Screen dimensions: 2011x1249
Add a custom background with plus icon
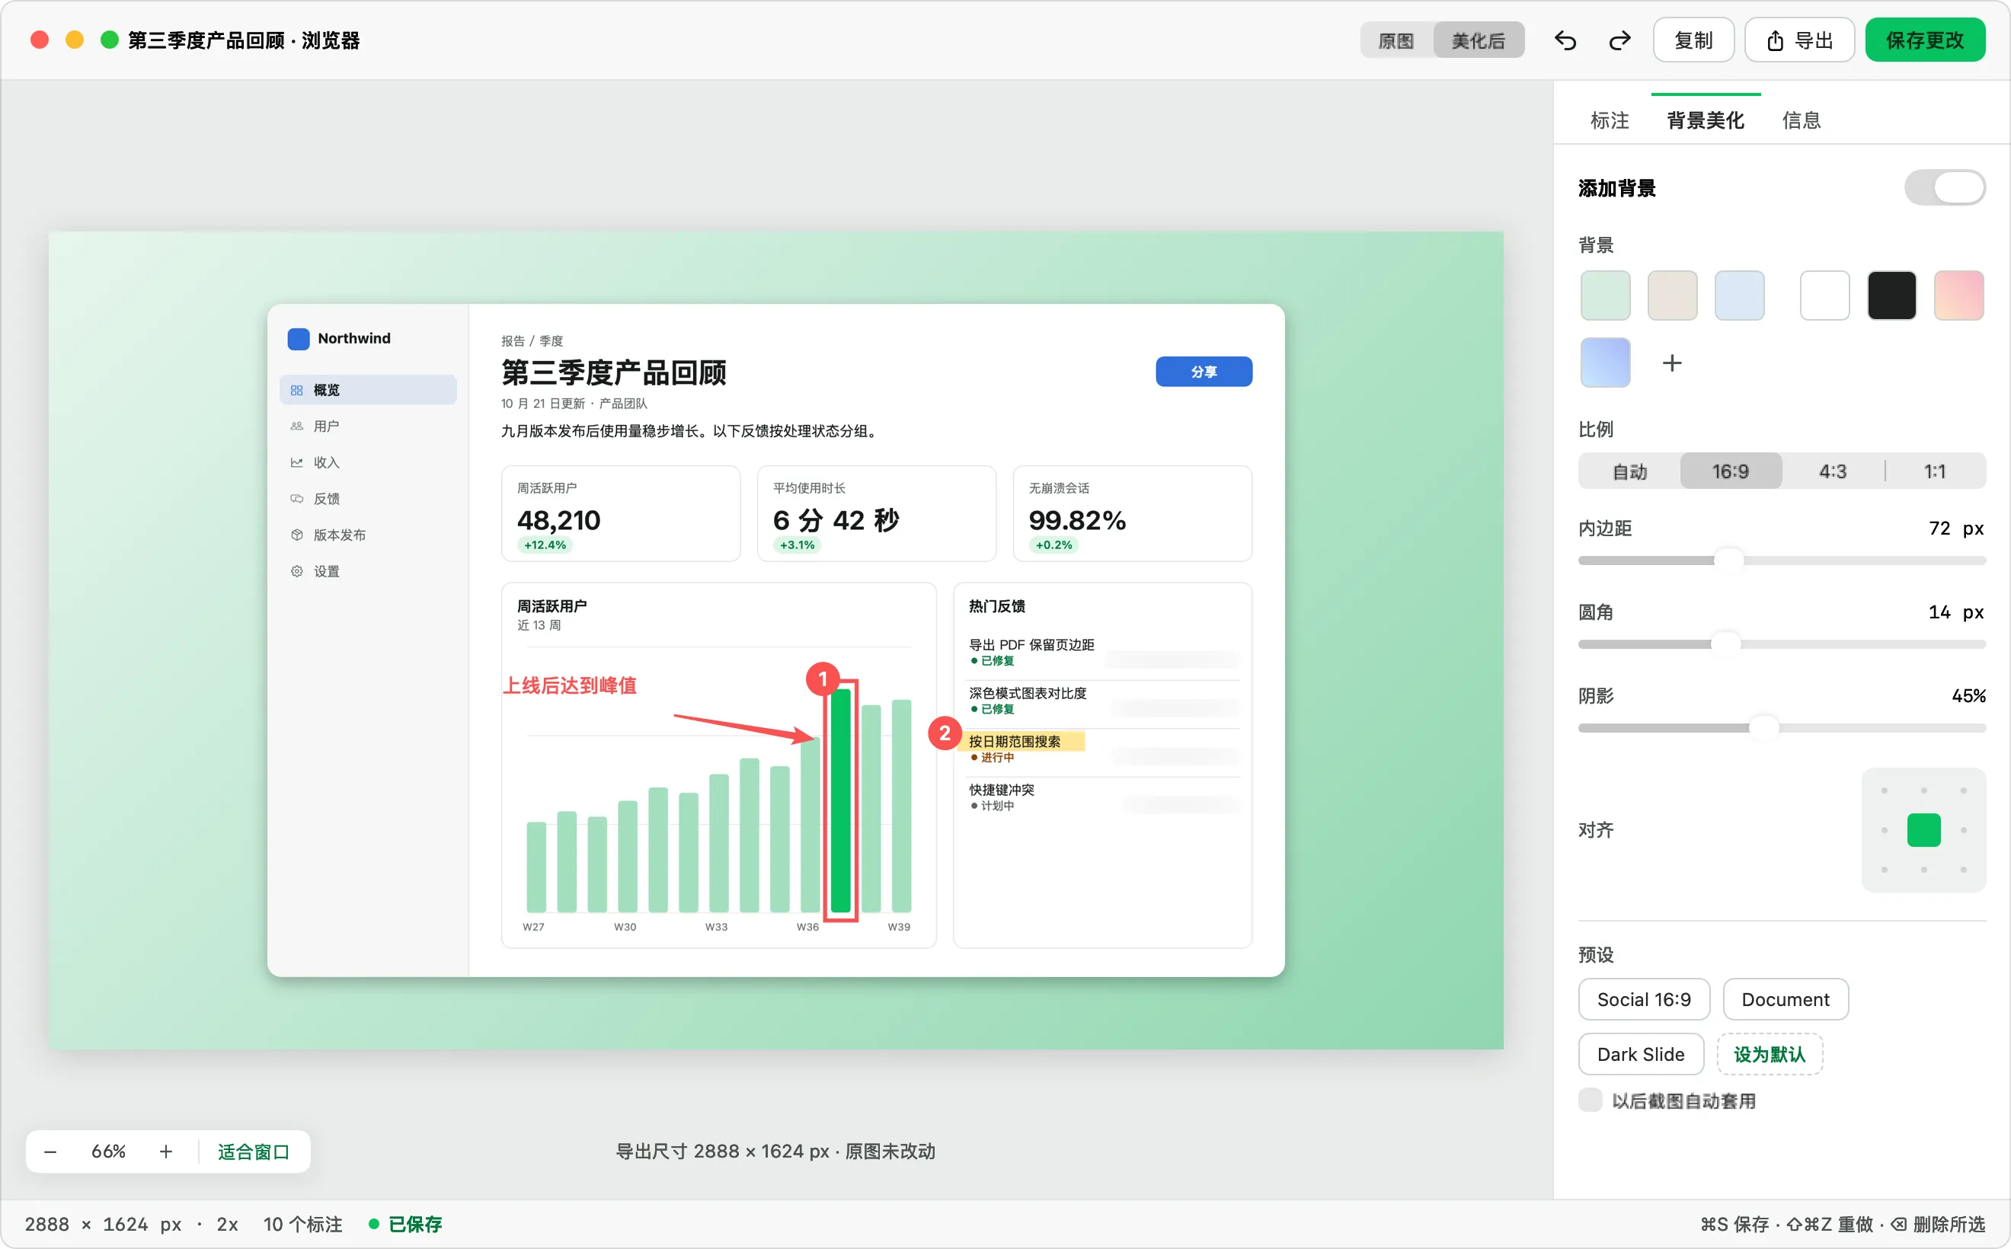pos(1671,363)
